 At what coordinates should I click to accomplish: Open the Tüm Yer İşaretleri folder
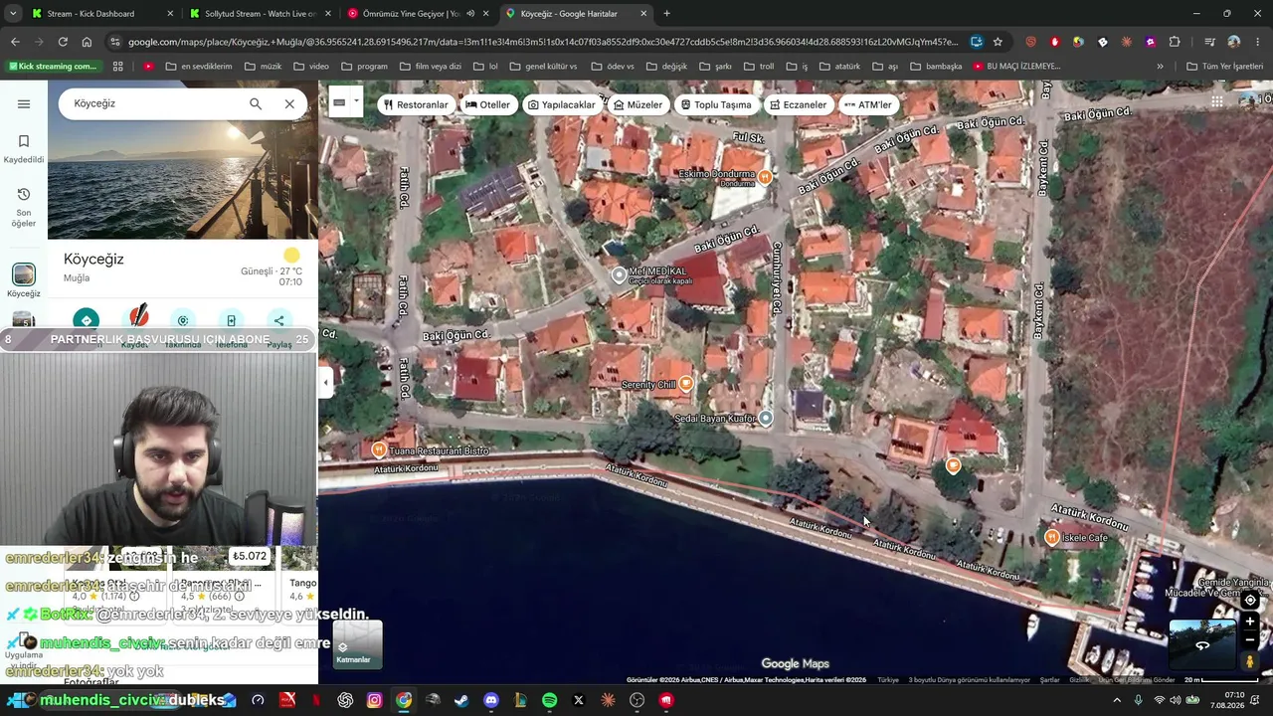coord(1224,67)
